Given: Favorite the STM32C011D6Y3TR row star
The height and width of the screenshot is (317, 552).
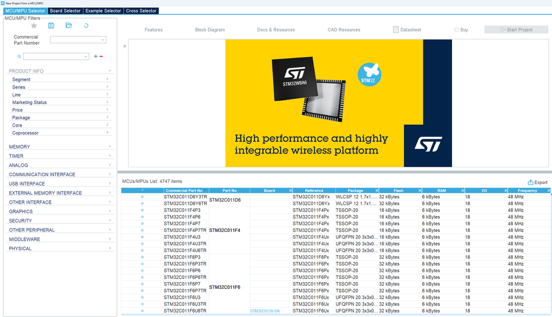Looking at the screenshot, I should click(142, 197).
